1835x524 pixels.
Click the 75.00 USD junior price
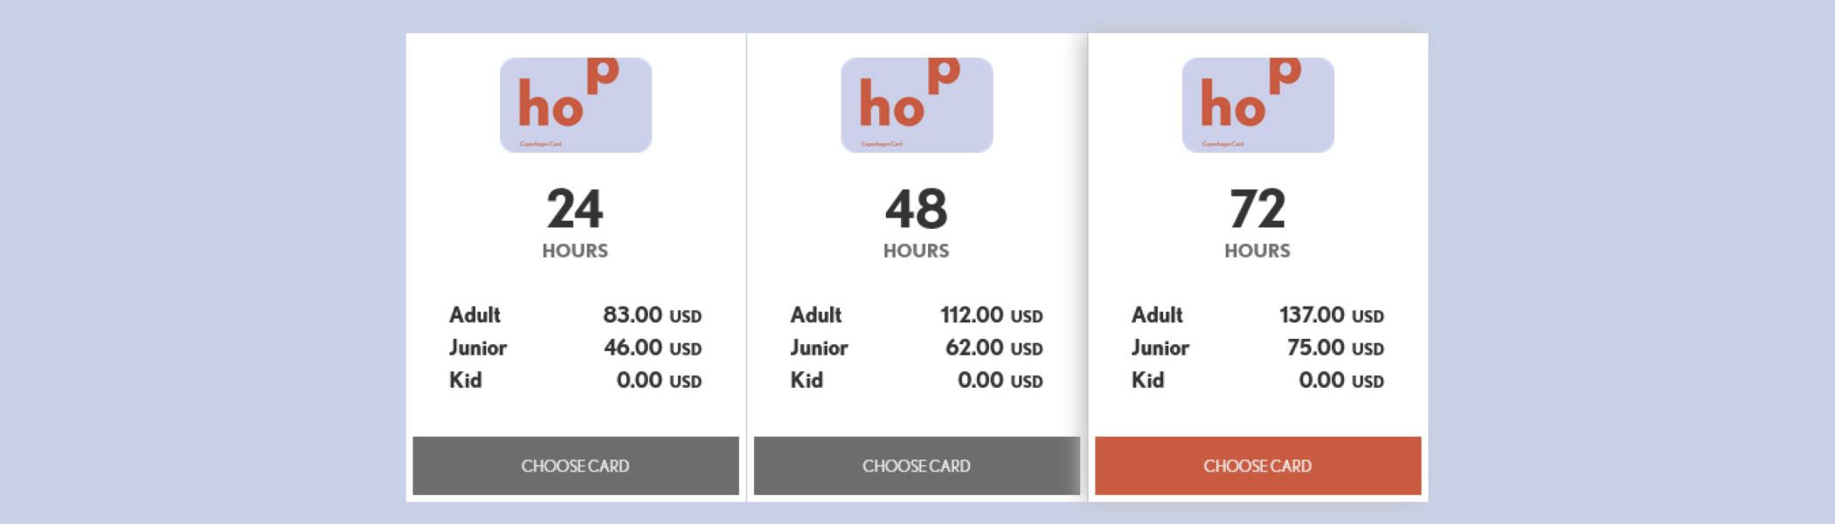click(1334, 348)
